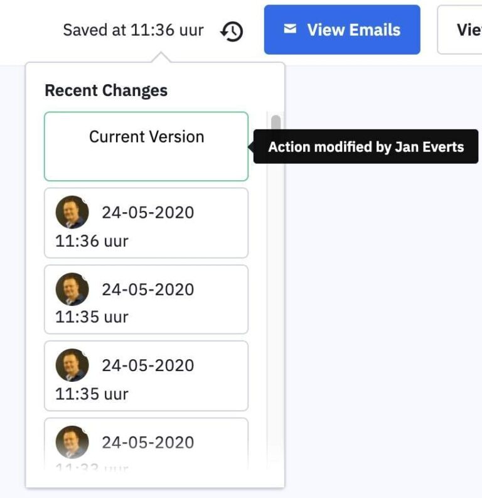Click the Recent Changes heading

[106, 90]
